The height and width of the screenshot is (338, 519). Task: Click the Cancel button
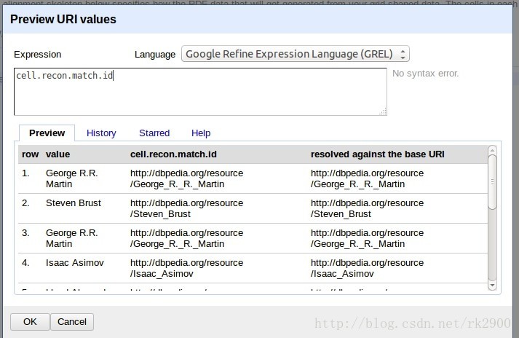72,322
